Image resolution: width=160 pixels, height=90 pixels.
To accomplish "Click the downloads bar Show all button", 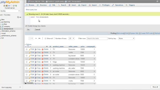I will click(155, 87).
